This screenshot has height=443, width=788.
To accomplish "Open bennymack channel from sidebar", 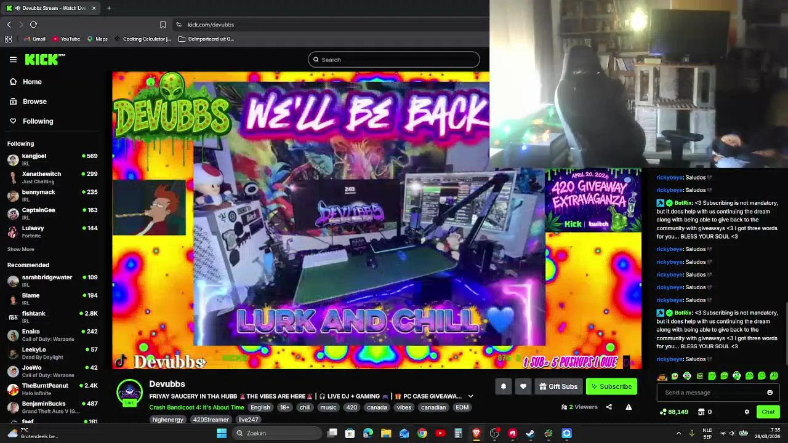I will 52,195.
